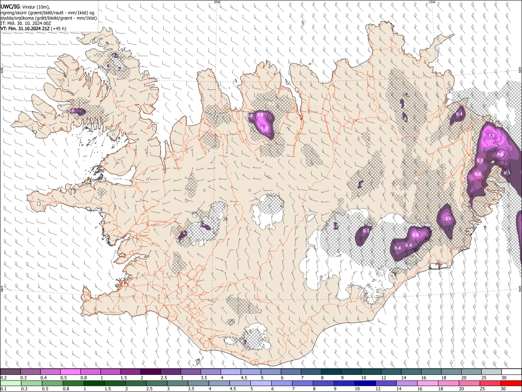Click the '1.1' snowfall value on the map
Image resolution: width=522 pixels, height=392 pixels.
(491, 136)
